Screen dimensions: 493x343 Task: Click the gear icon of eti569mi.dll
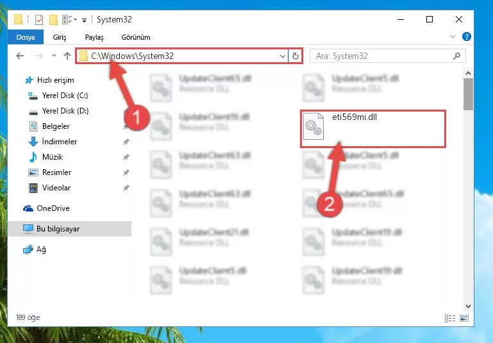click(313, 126)
